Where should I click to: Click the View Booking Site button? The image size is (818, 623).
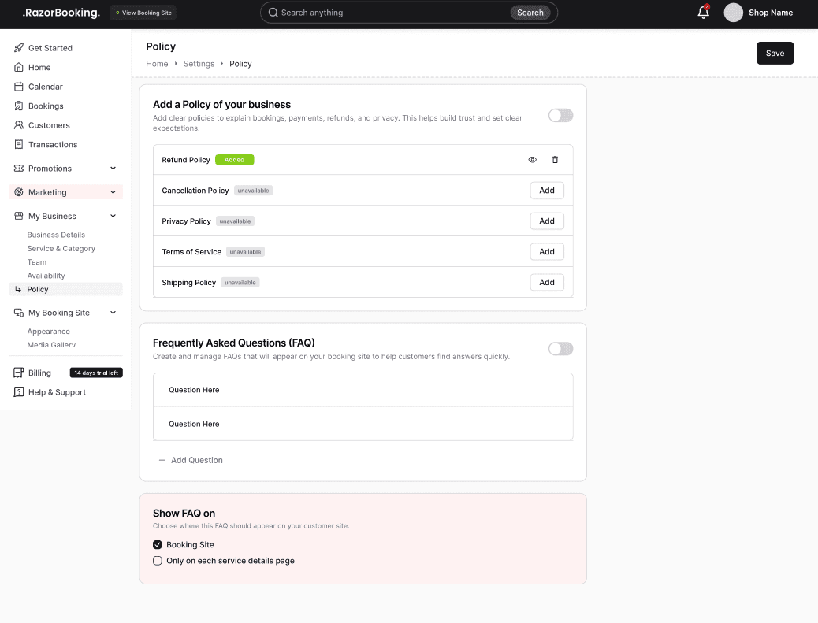click(143, 13)
